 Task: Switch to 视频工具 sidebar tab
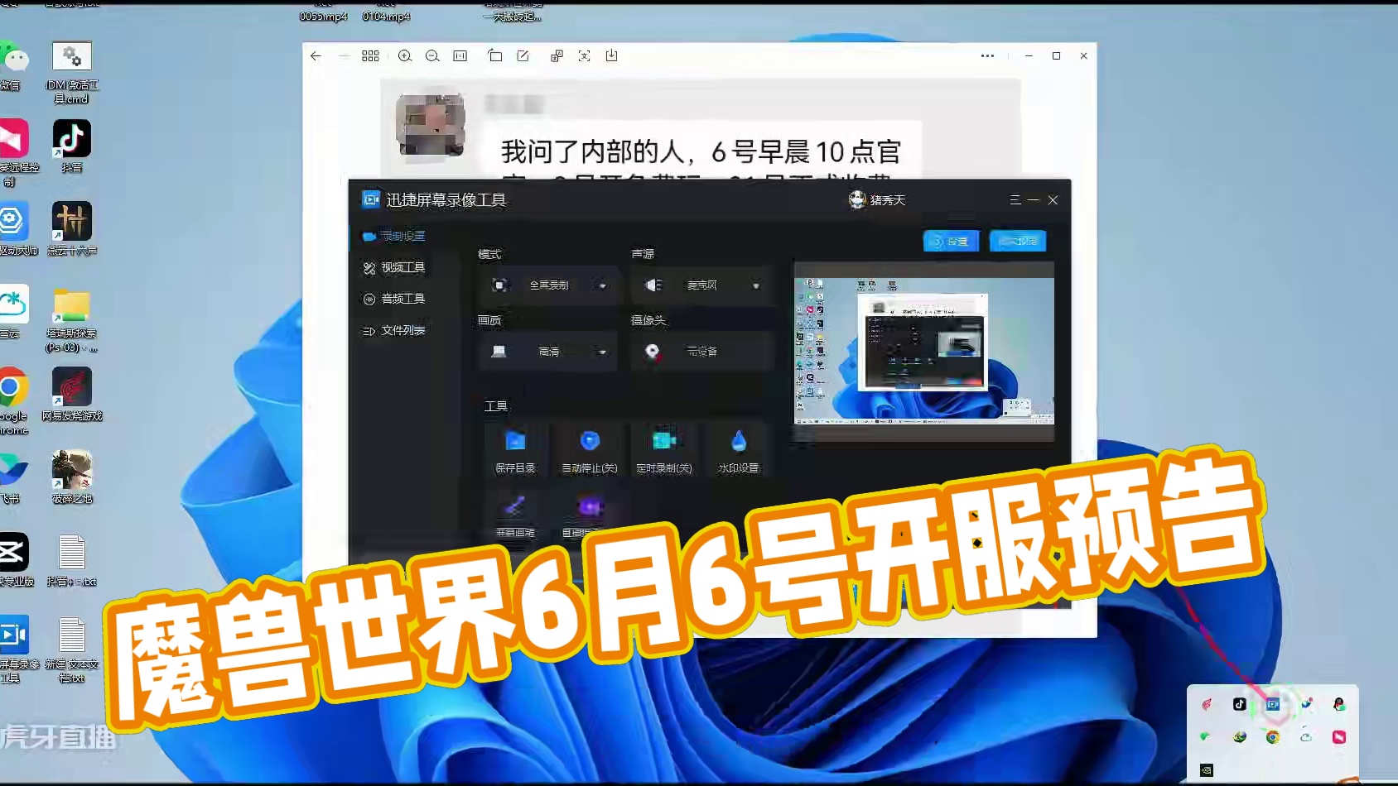403,268
